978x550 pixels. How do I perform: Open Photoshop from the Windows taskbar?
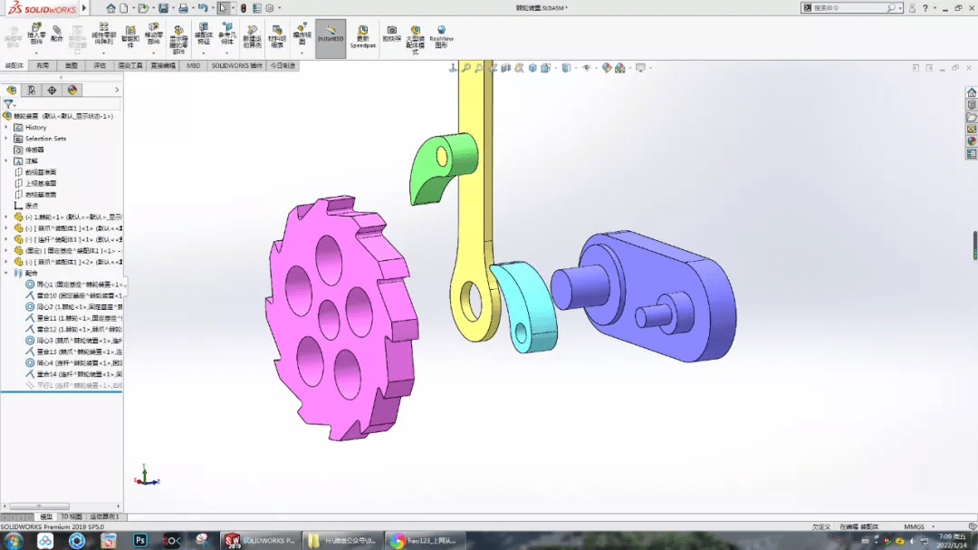(x=140, y=540)
